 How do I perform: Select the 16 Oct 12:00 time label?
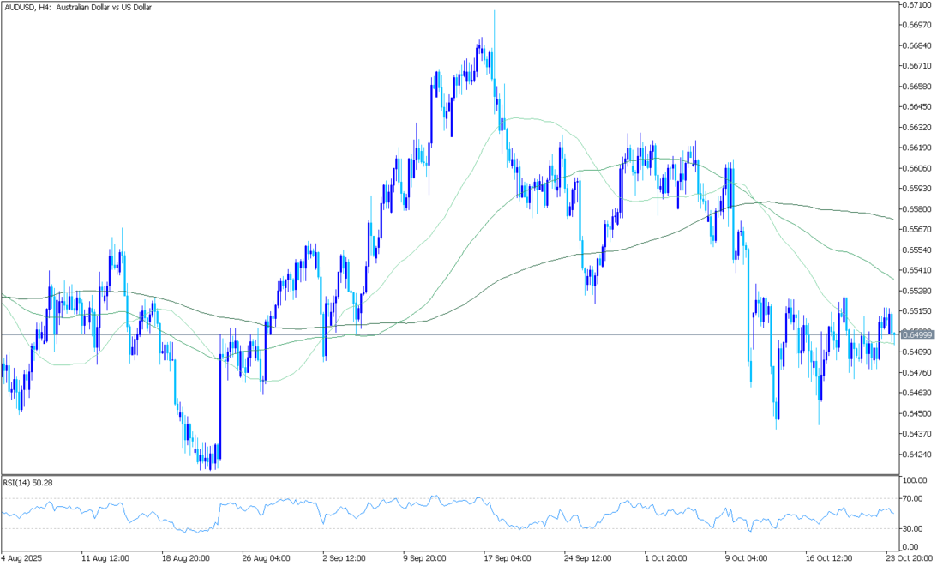click(x=830, y=556)
